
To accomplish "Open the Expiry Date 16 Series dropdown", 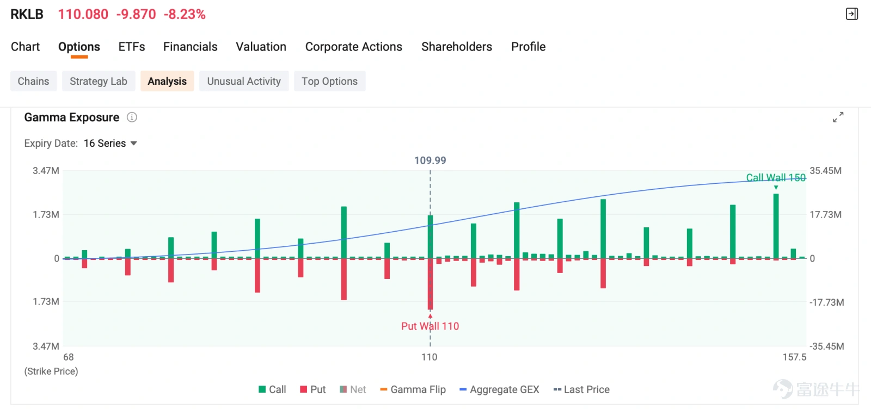I will 110,143.
